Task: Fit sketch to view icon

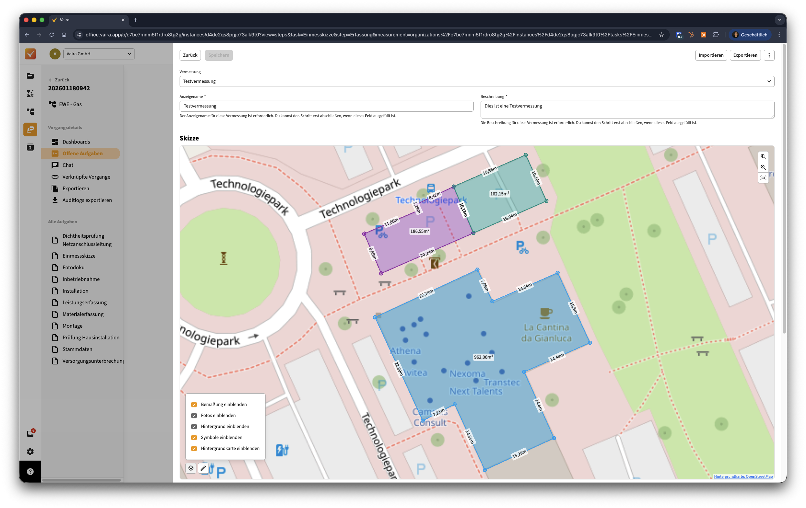Action: click(763, 178)
